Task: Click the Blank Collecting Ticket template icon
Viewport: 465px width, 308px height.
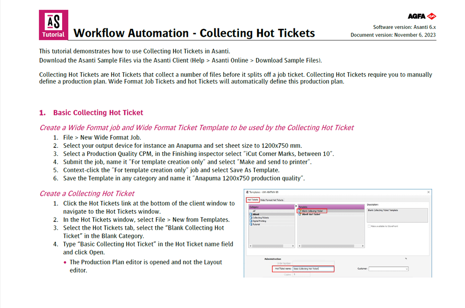Action: tap(300, 211)
